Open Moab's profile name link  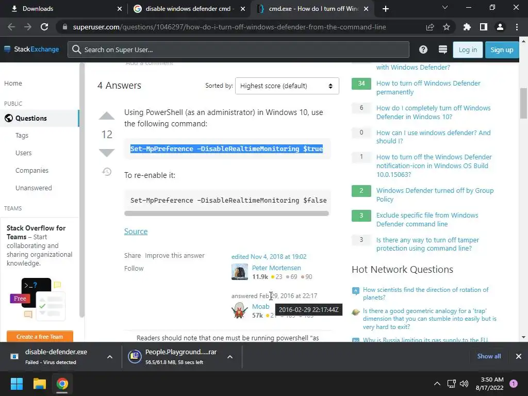260,306
